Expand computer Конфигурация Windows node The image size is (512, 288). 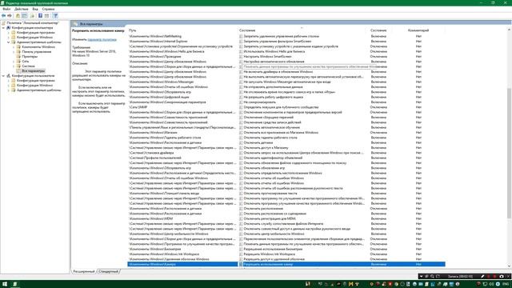(x=9, y=38)
